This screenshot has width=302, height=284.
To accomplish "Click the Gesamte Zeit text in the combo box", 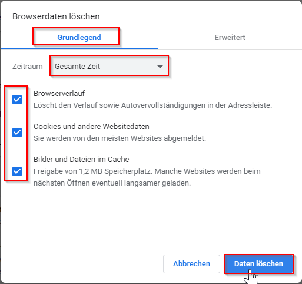I will pyautogui.click(x=77, y=67).
